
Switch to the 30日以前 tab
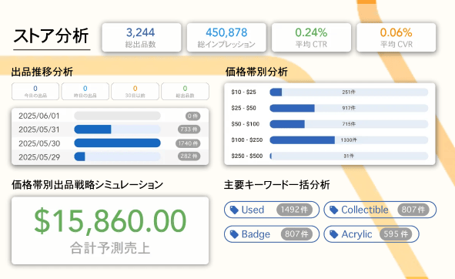point(135,91)
